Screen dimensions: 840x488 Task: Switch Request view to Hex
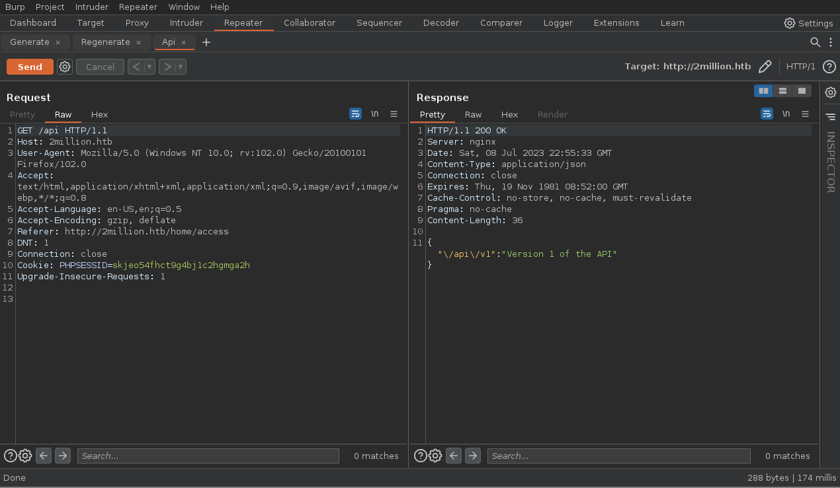click(99, 114)
